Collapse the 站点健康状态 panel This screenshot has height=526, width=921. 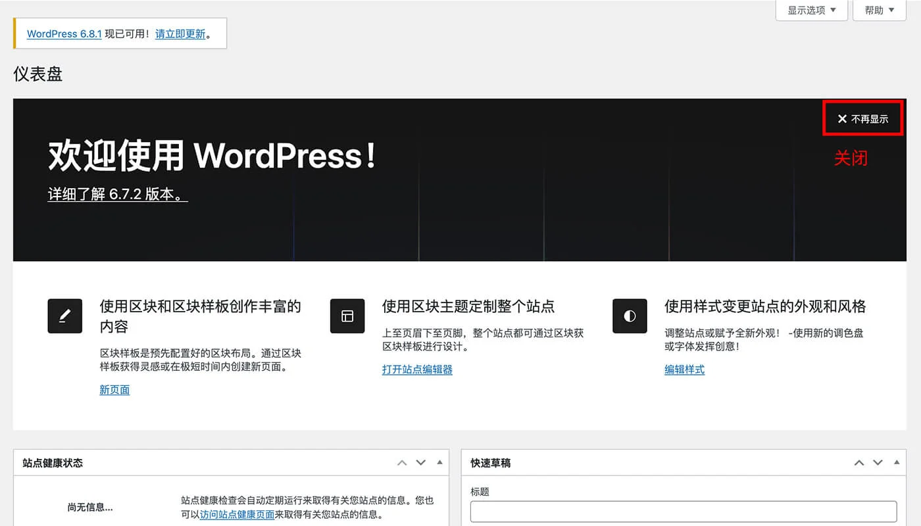coord(439,463)
